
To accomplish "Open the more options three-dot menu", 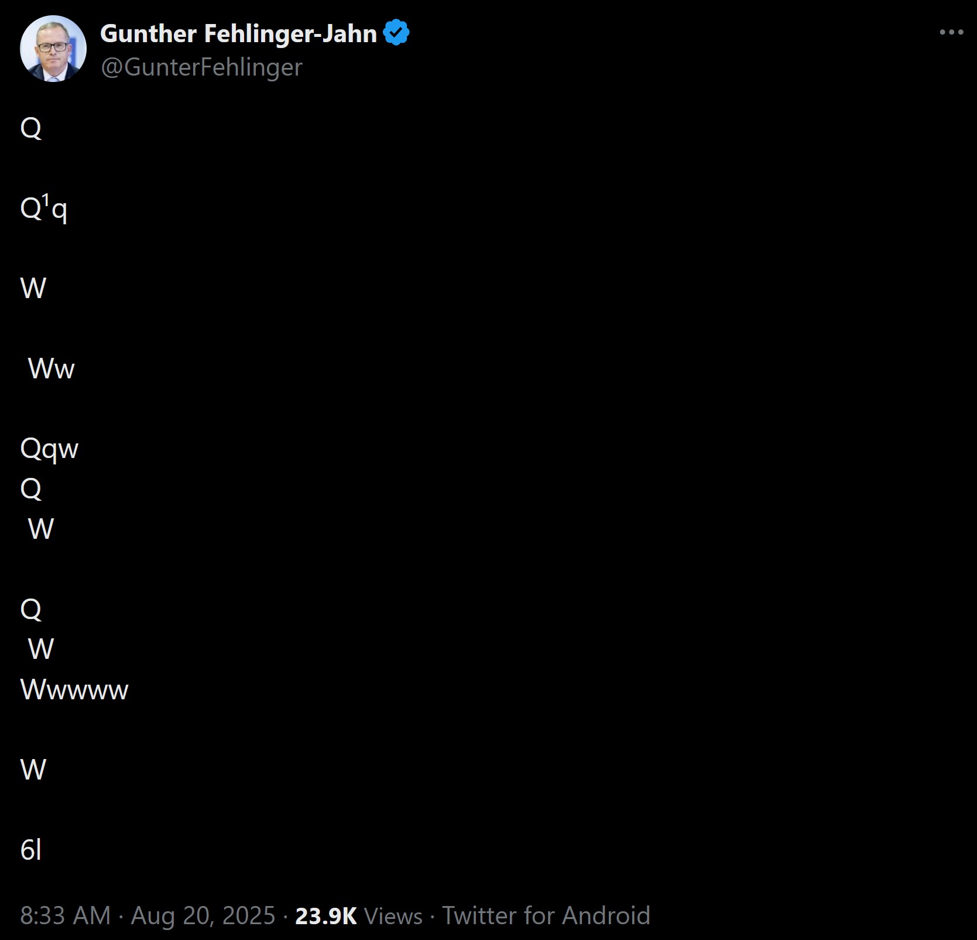I will pos(951,32).
